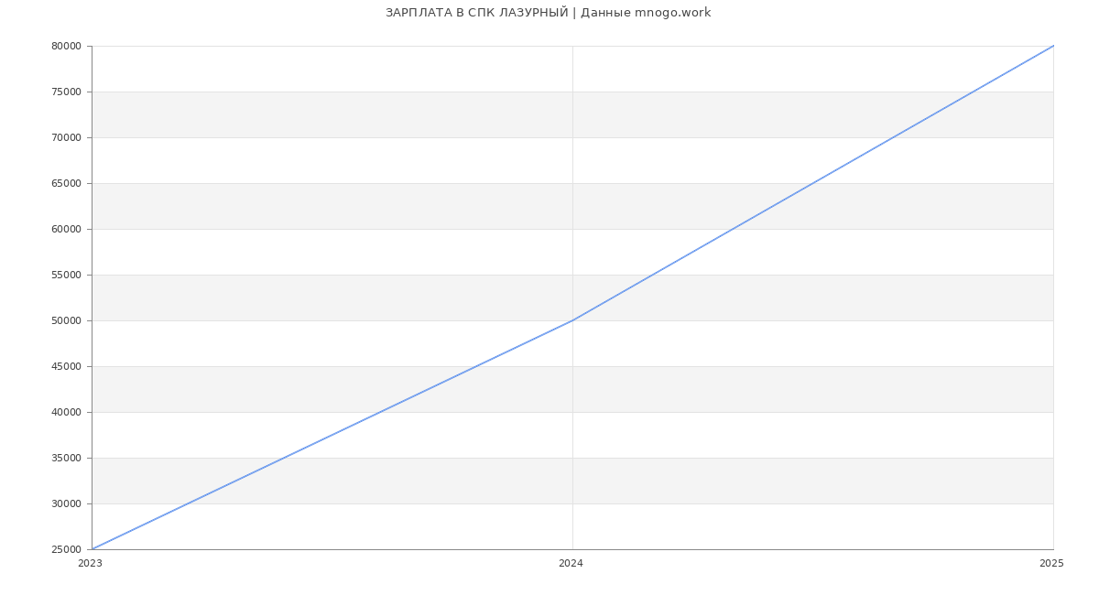Image resolution: width=1099 pixels, height=595 pixels.
Task: Click the chart title mentioning mnogo.work
Action: (548, 13)
